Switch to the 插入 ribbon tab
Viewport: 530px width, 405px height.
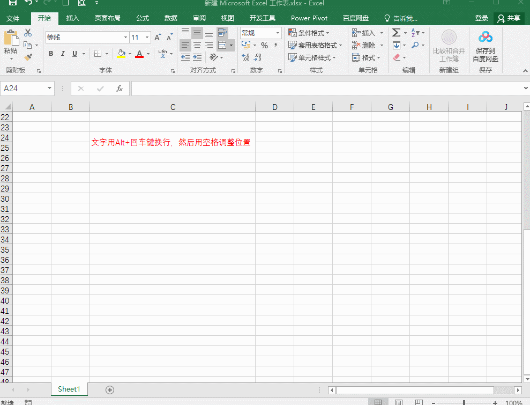pos(72,18)
